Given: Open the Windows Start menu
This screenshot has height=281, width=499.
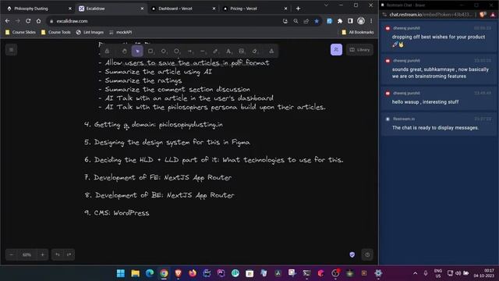Looking at the screenshot, I should (x=121, y=273).
